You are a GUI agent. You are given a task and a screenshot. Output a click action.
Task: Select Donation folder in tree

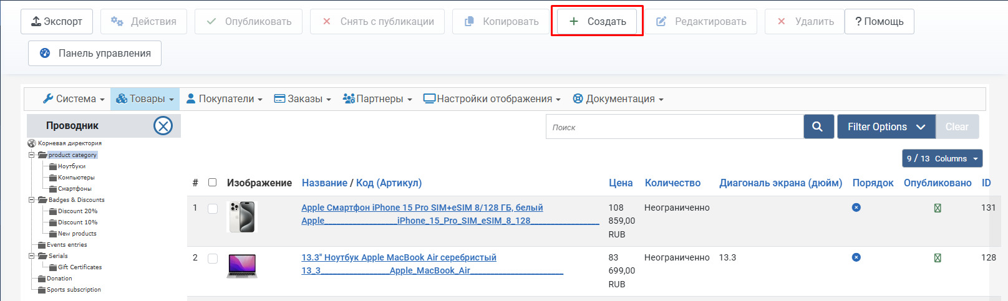click(x=59, y=279)
